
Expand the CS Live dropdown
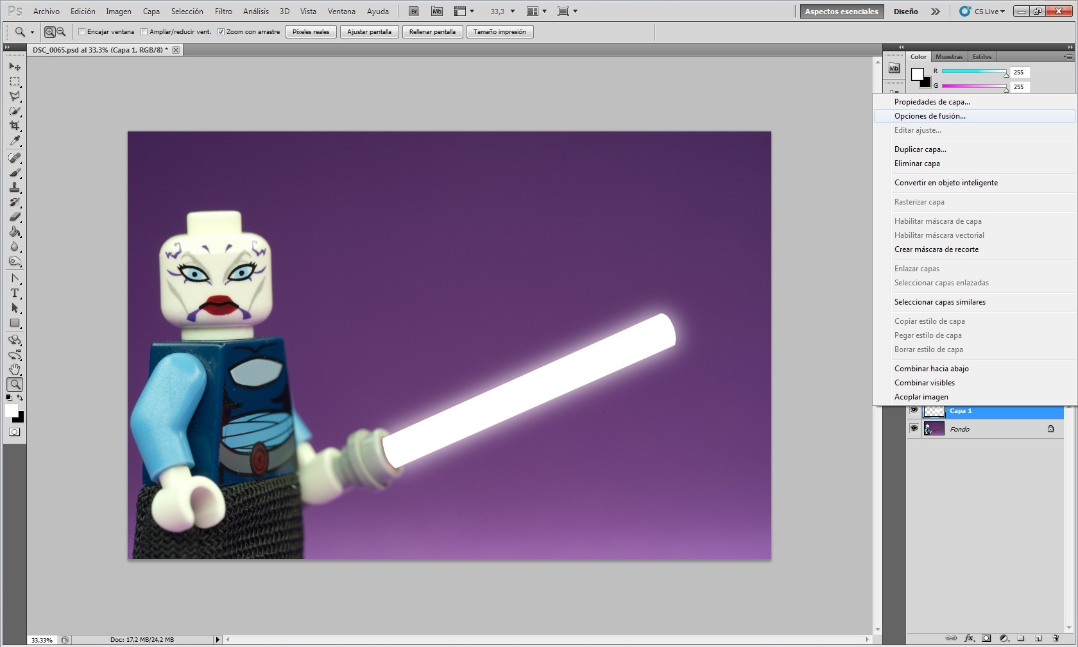tap(989, 12)
